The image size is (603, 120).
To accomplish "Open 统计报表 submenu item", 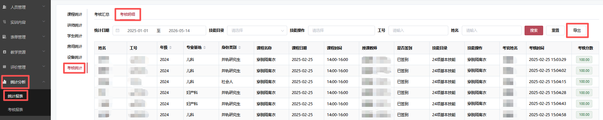I will point(15,96).
